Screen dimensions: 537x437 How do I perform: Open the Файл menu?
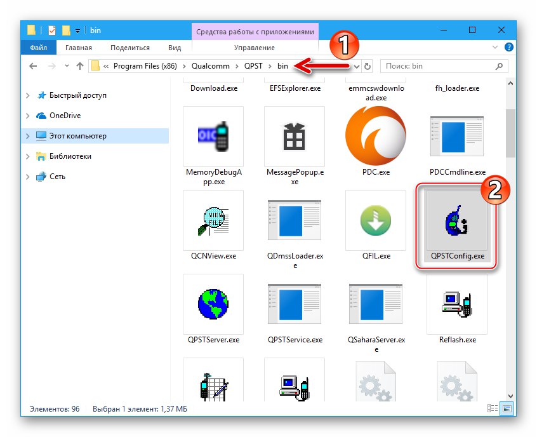[38, 48]
